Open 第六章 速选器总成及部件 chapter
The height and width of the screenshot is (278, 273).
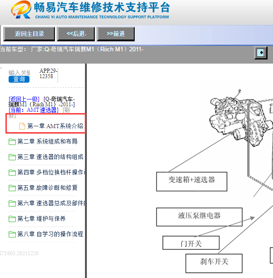[51, 203]
